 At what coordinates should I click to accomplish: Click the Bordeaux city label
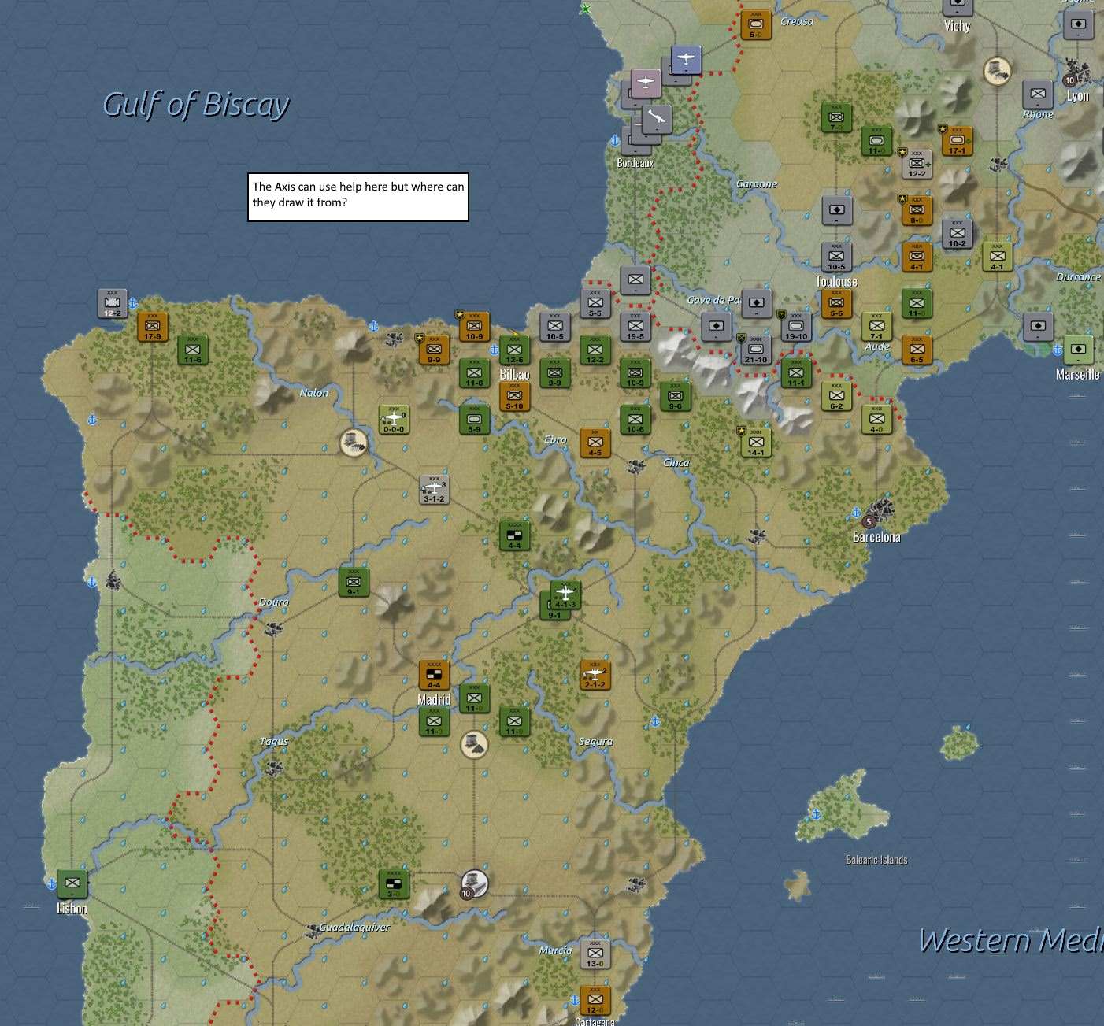pyautogui.click(x=635, y=163)
